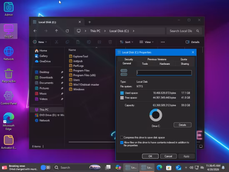Expand chevron after This PC in address bar
229x172 pixels.
point(105,31)
